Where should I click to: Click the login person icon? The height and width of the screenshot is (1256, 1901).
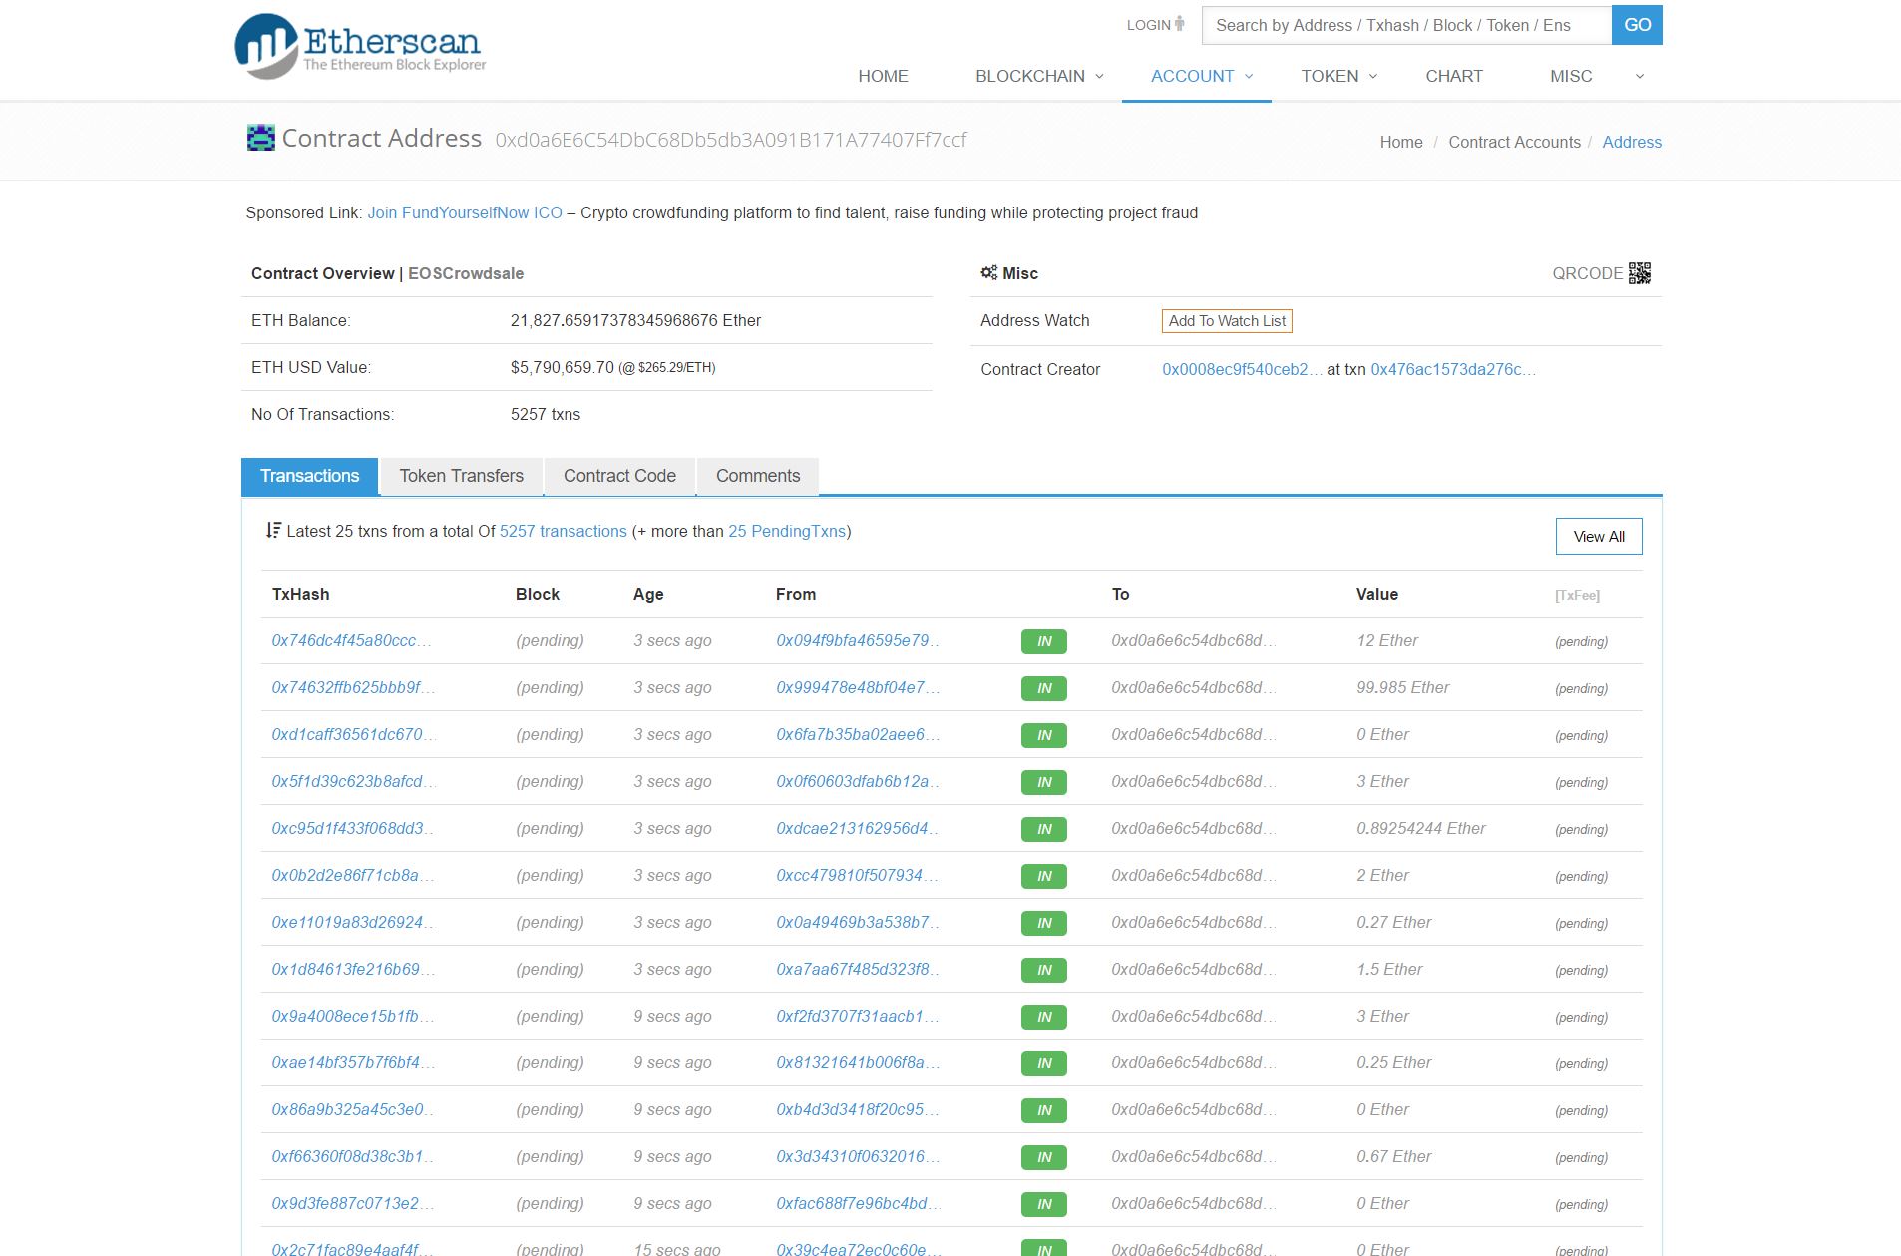pyautogui.click(x=1180, y=24)
